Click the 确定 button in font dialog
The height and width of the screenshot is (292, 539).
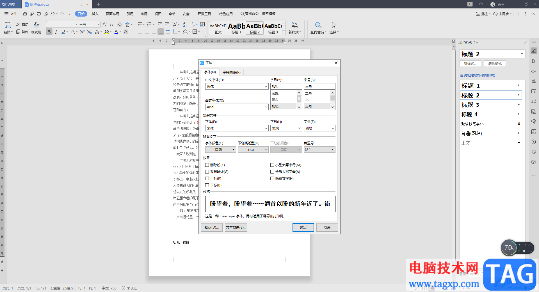coord(303,227)
